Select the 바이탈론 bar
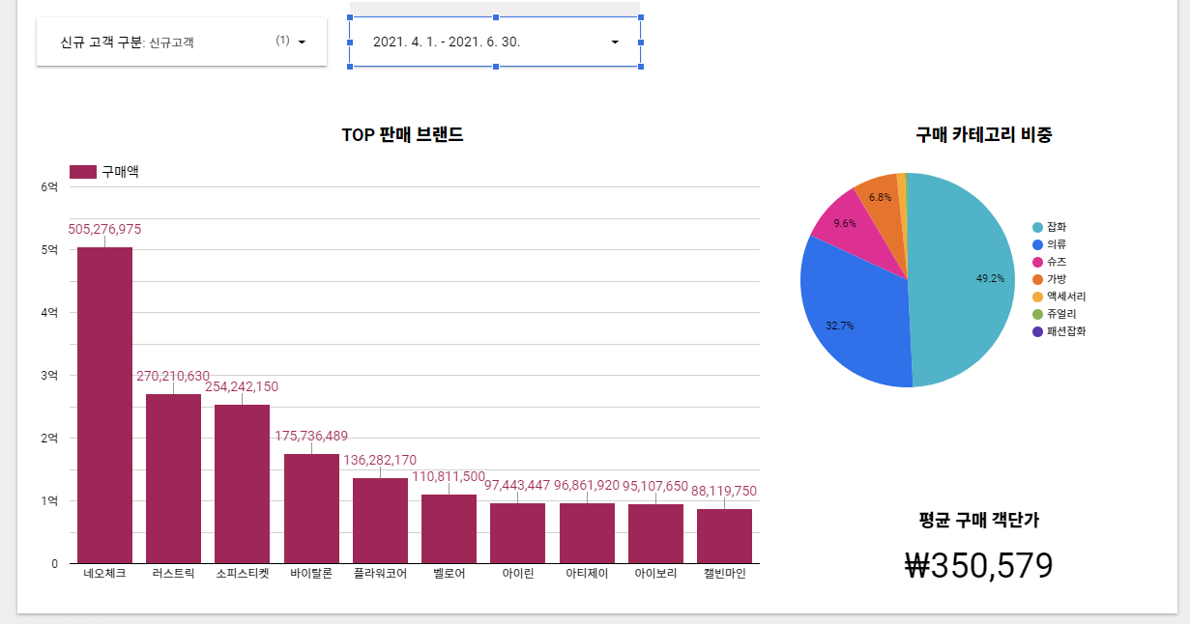 [311, 508]
